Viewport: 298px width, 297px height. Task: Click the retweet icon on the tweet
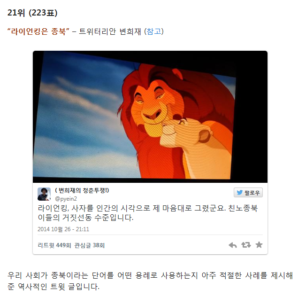click(246, 245)
